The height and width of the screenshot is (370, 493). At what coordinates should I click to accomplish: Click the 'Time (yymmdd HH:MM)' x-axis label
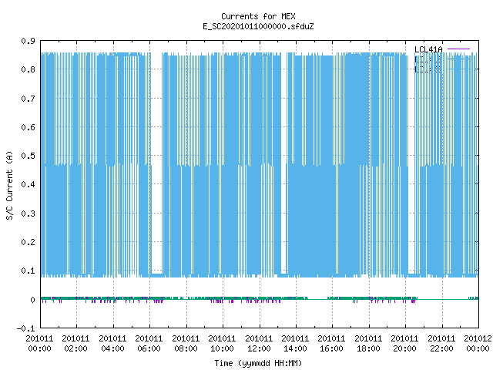pyautogui.click(x=258, y=363)
